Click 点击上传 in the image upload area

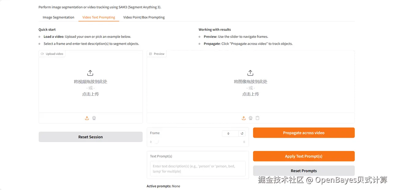pyautogui.click(x=250, y=94)
